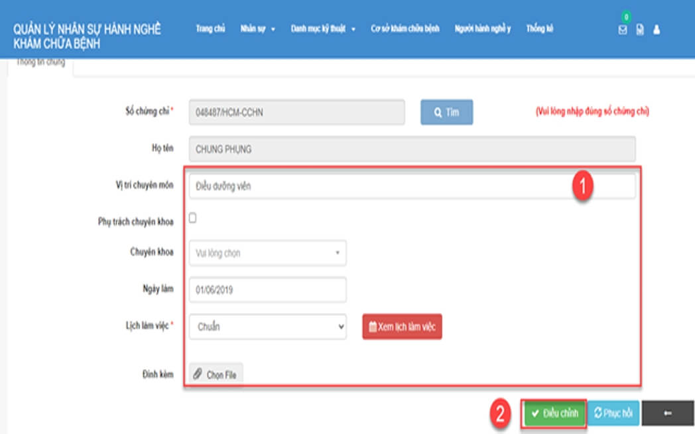Expand the Nhân sự menu dropdown
The image size is (695, 434).
click(x=257, y=29)
